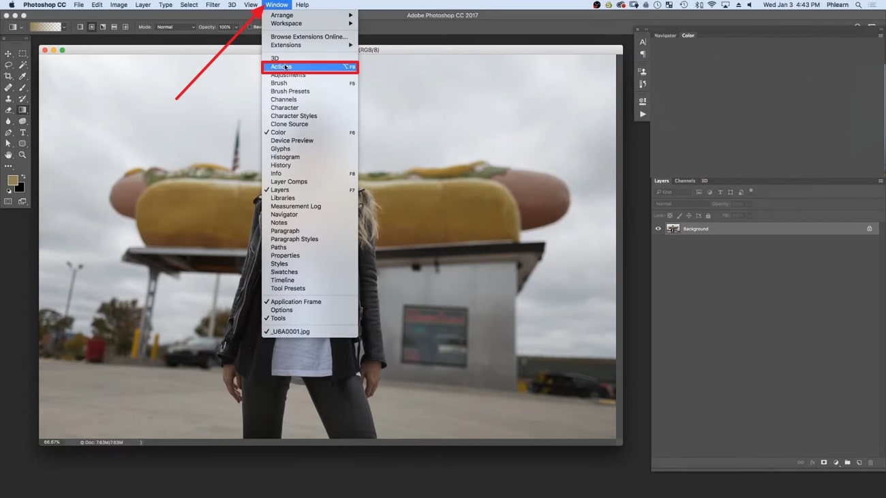Open the Clone Source panel icon
The height and width of the screenshot is (498, 886).
tap(642, 71)
